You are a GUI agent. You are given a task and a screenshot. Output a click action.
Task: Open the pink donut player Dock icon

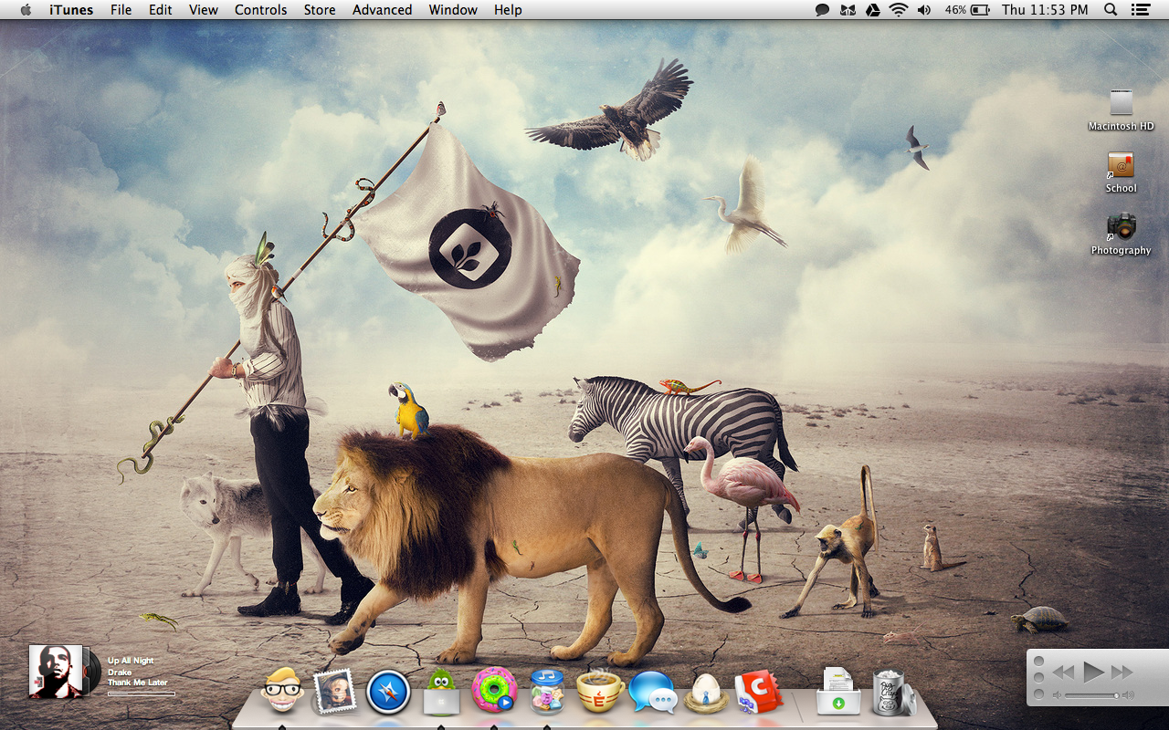[493, 691]
